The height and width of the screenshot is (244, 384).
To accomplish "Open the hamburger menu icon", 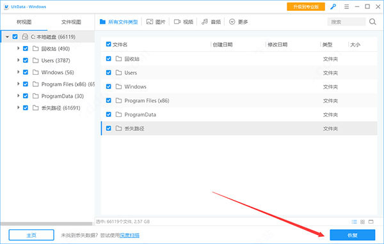I will click(x=346, y=7).
